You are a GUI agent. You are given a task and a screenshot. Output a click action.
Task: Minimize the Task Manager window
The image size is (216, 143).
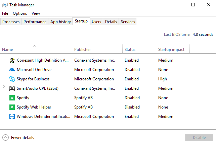(x=178, y=5)
